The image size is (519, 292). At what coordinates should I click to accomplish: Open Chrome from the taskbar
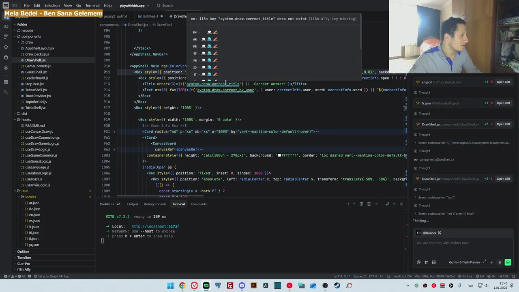click(182, 286)
